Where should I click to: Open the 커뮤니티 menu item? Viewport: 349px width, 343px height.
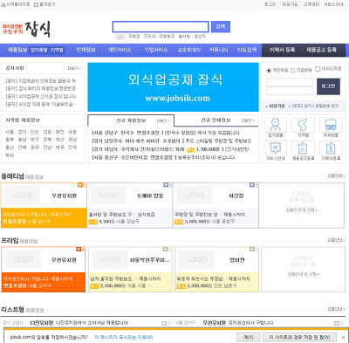point(218,50)
